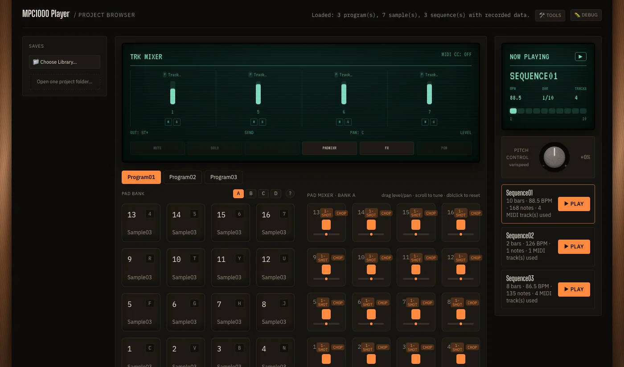Image resolution: width=624 pixels, height=367 pixels.
Task: Click the P badge on mixer track 6
Action: pos(337,75)
